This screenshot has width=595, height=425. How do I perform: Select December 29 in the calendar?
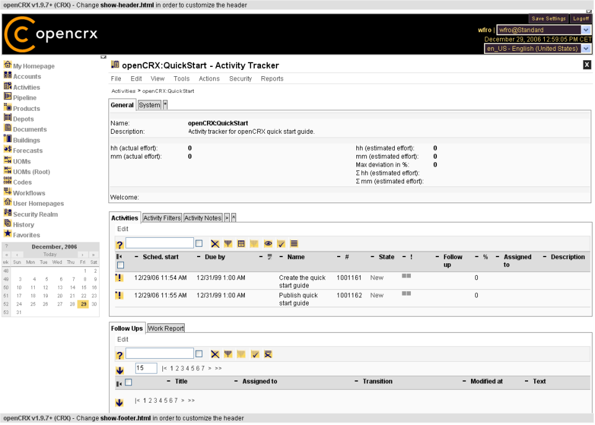tap(83, 304)
